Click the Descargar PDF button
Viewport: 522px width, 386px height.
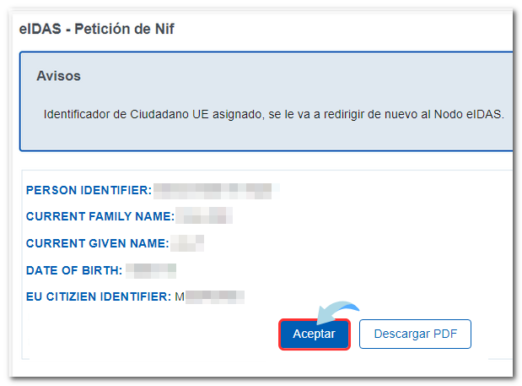click(x=415, y=334)
